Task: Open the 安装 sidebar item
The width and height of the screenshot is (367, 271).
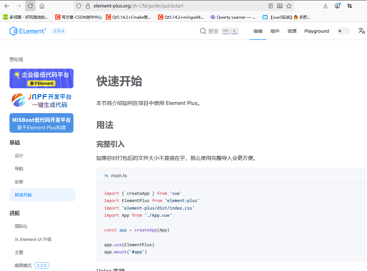Action: 19,182
